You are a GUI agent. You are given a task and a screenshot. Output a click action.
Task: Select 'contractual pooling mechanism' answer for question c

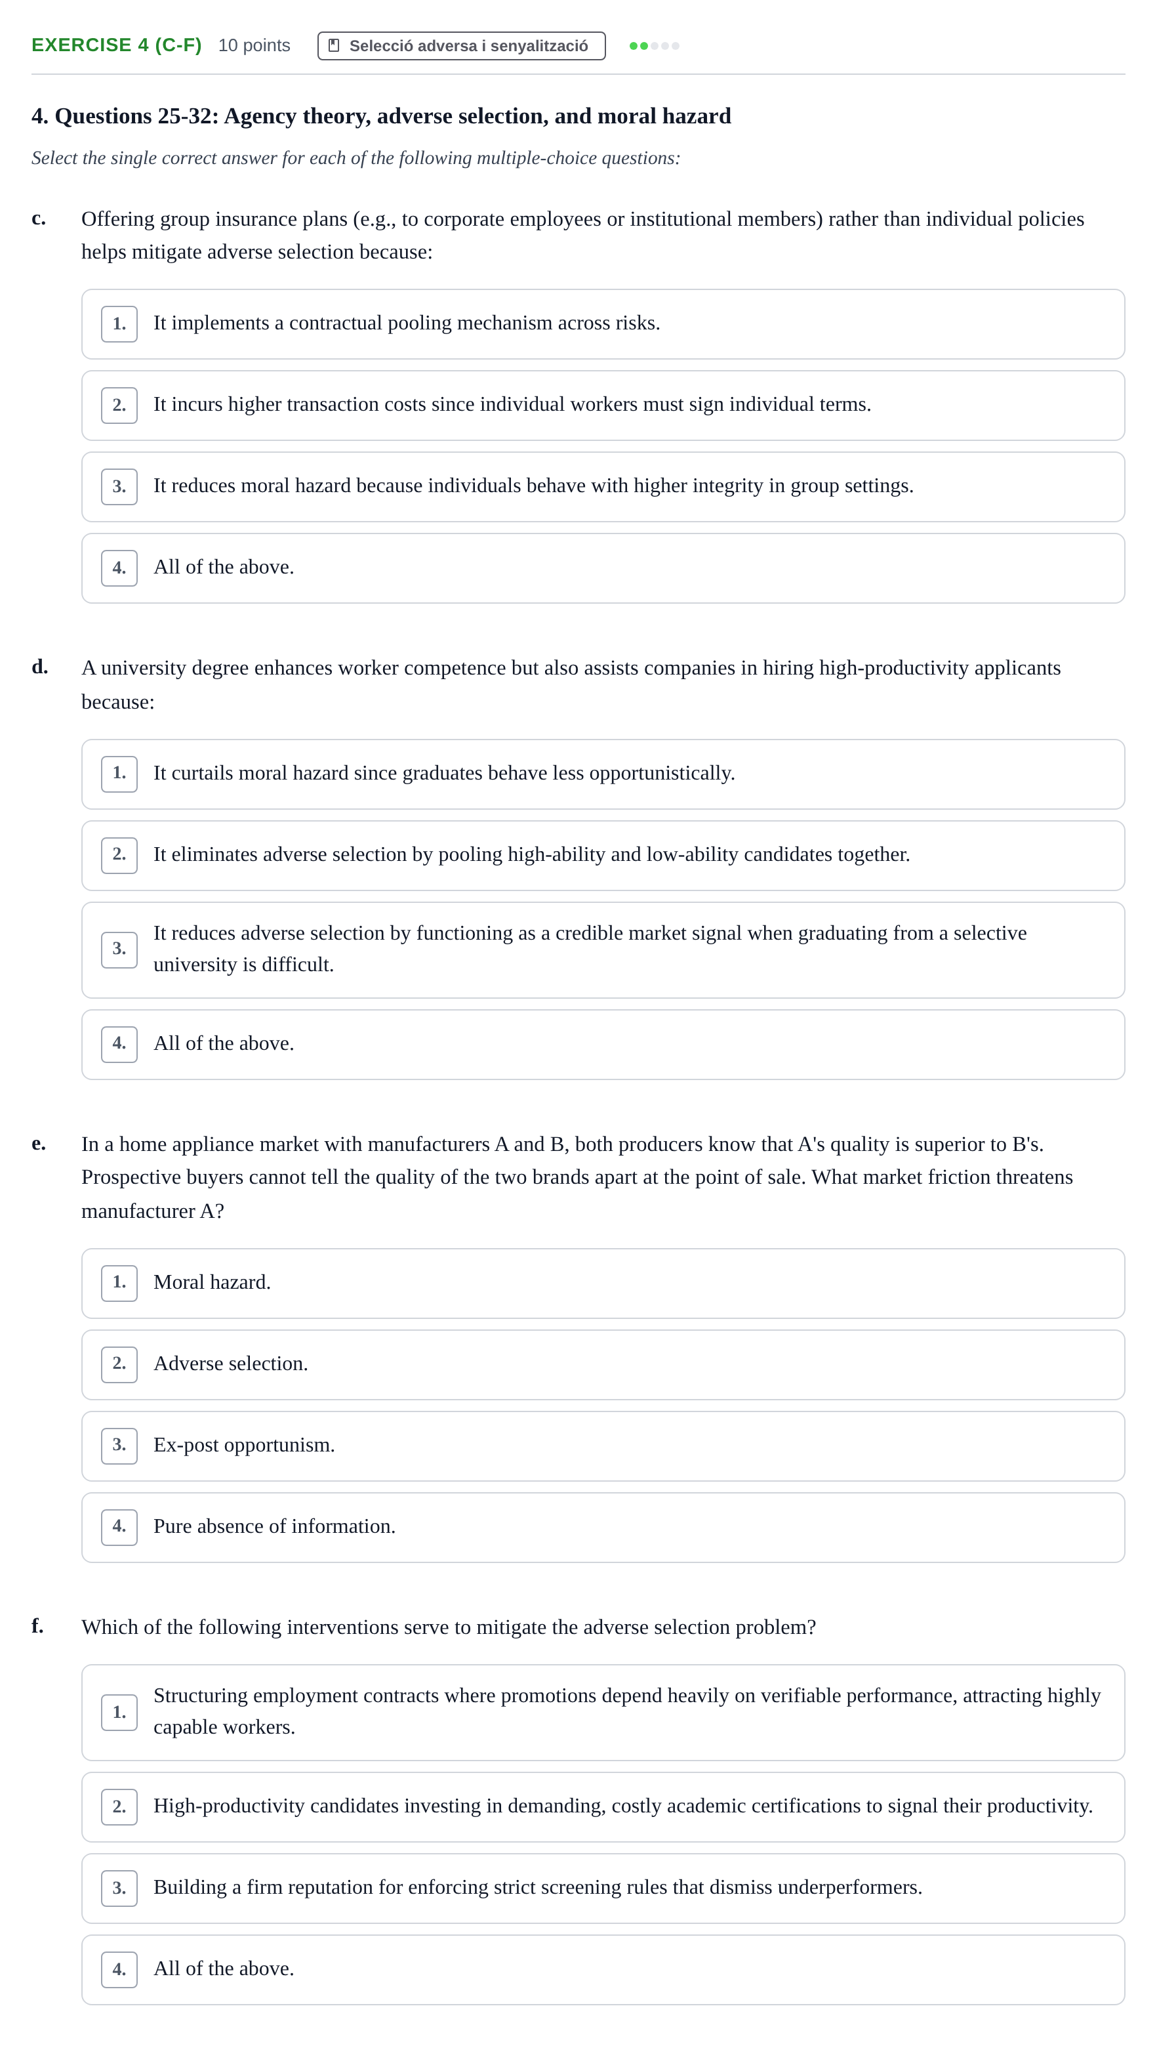[x=603, y=324]
